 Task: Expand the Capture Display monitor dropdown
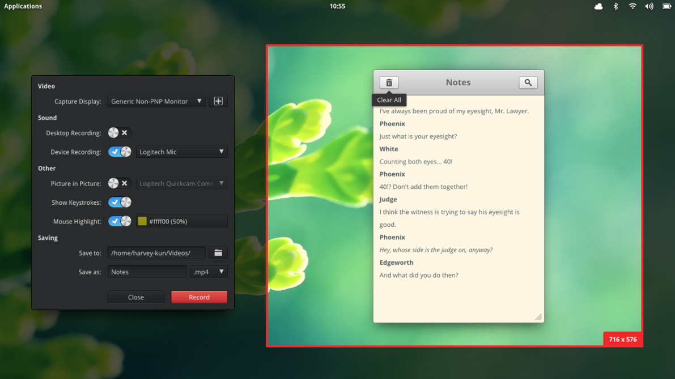[x=156, y=101]
